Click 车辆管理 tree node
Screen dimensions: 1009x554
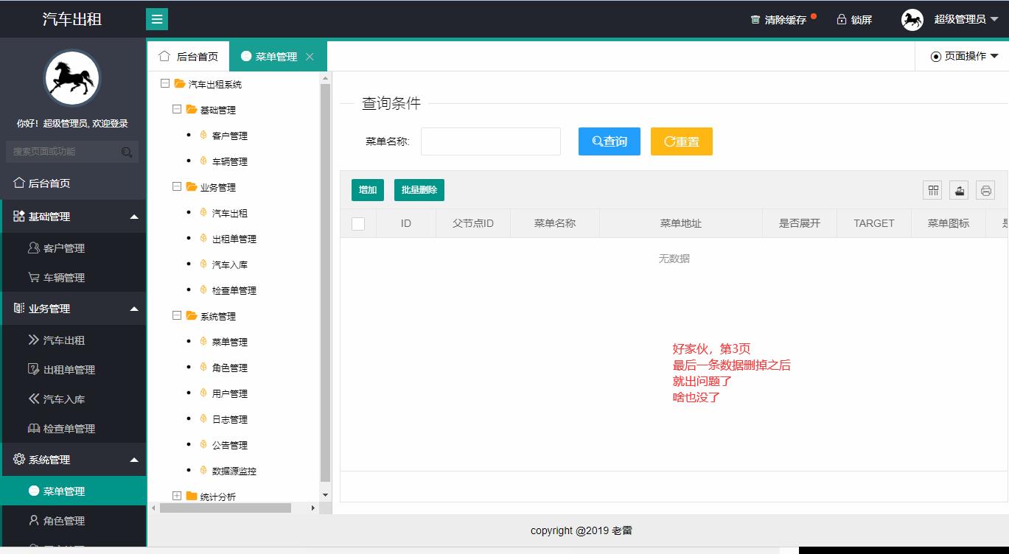pos(229,161)
